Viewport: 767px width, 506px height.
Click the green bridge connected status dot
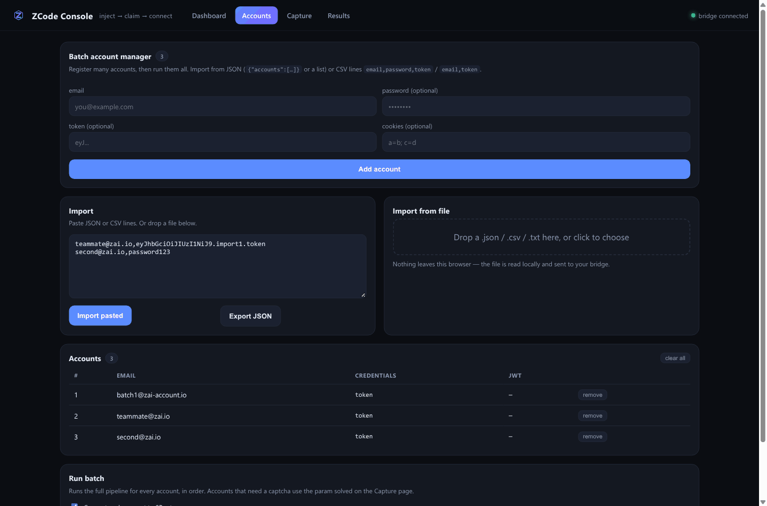[693, 15]
